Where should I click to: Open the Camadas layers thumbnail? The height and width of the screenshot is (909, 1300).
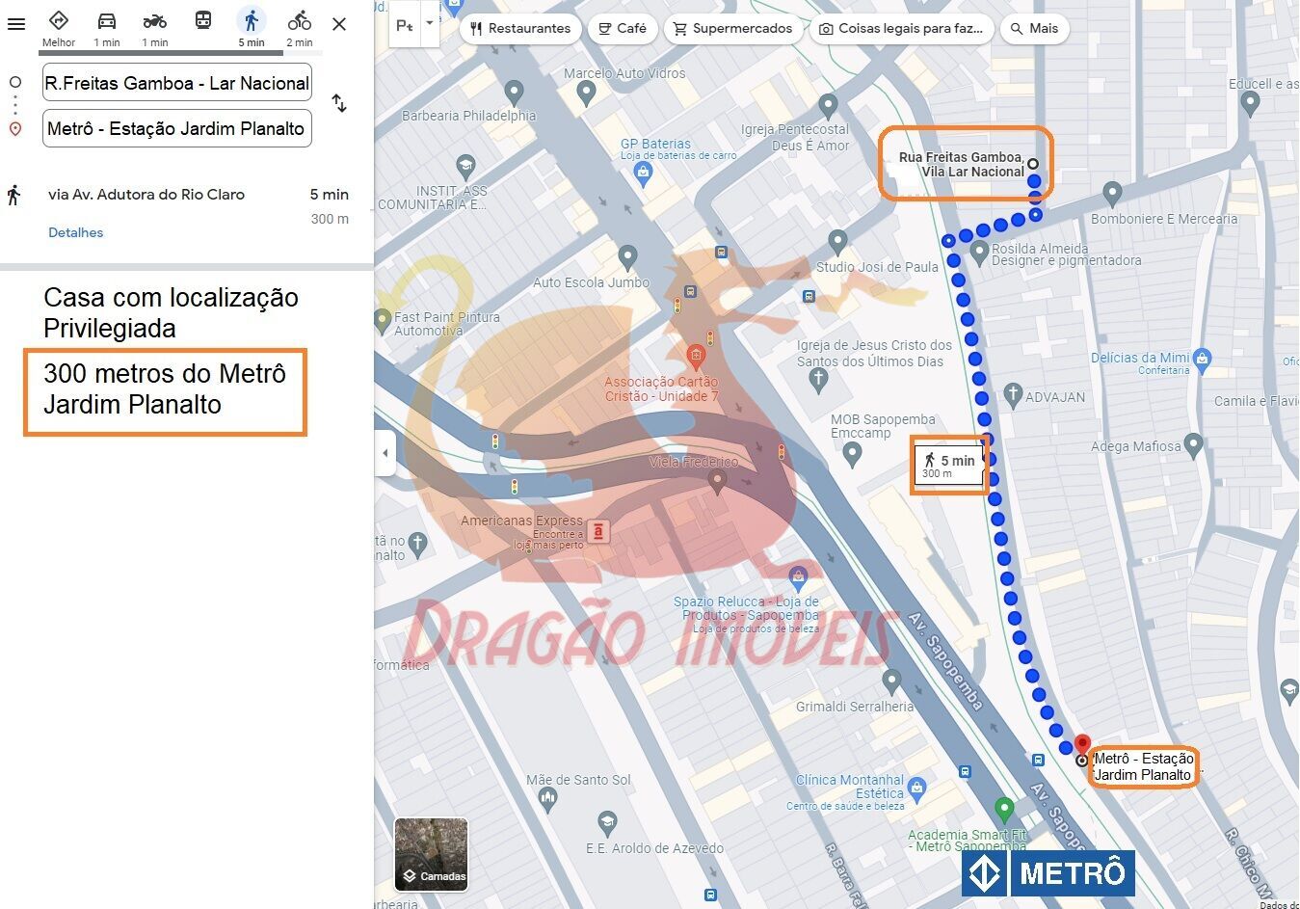click(431, 854)
